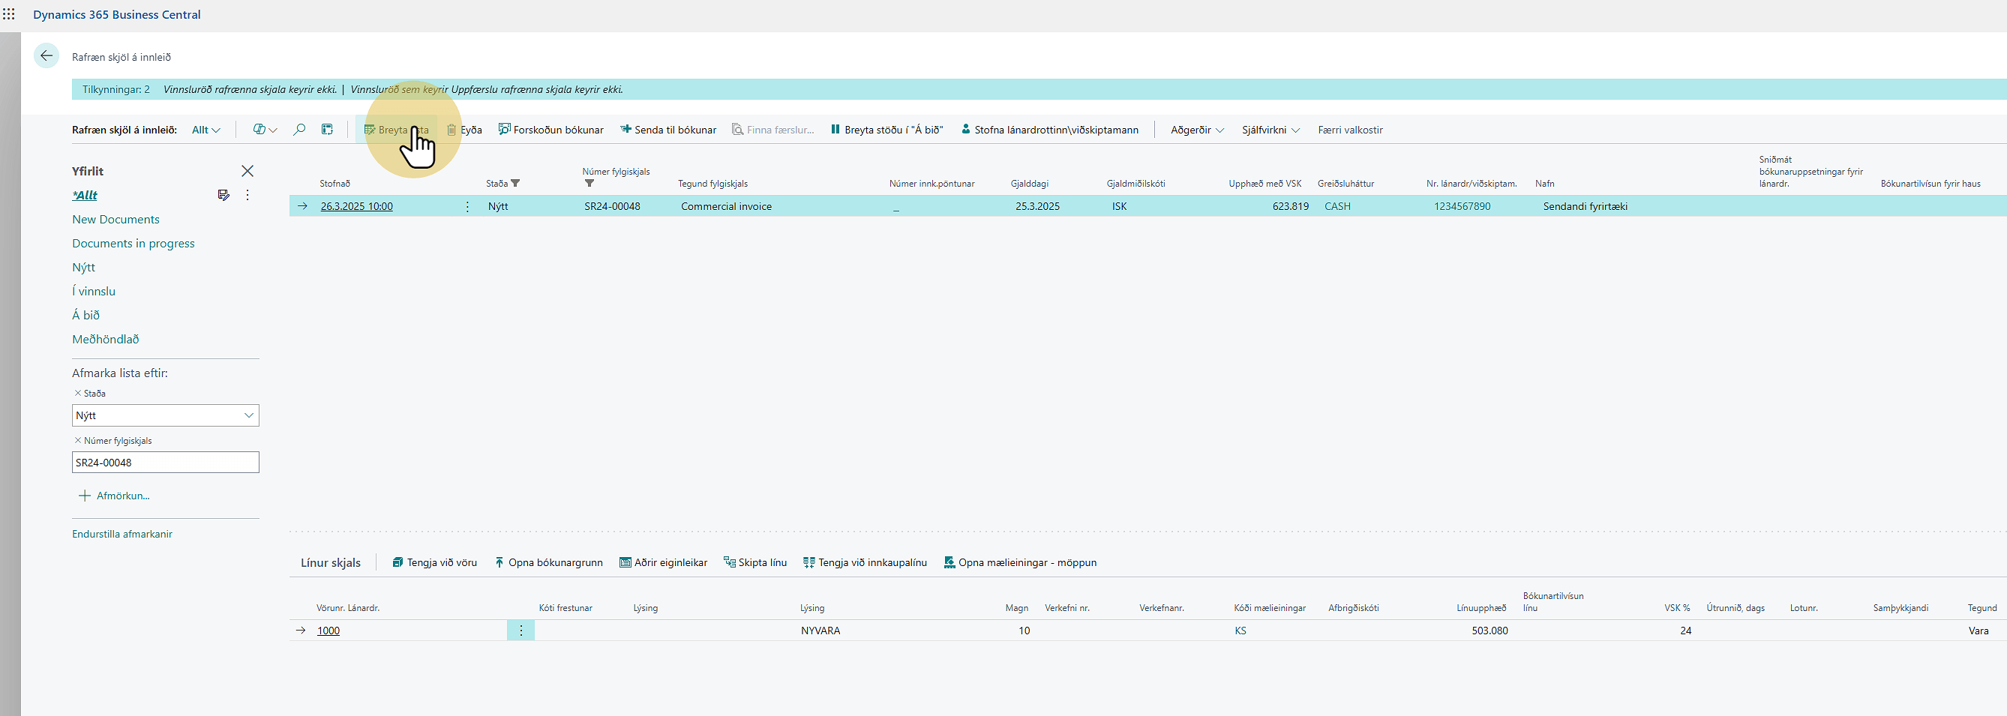Click the Dynamics 365 Business Central title
2007x716 pixels.
pos(117,15)
